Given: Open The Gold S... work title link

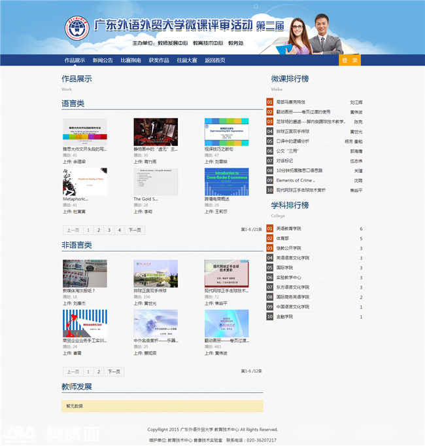Looking at the screenshot, I should pos(145,199).
